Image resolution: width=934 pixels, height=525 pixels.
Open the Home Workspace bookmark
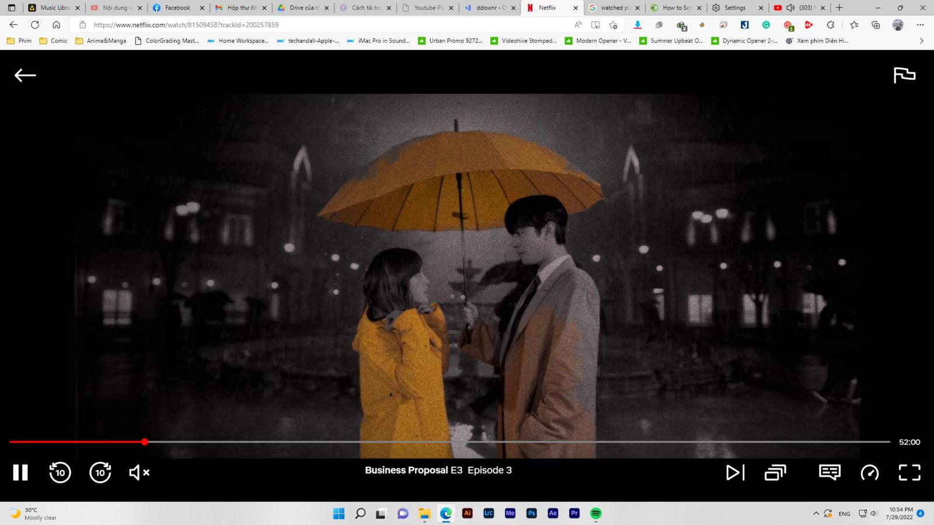point(238,41)
